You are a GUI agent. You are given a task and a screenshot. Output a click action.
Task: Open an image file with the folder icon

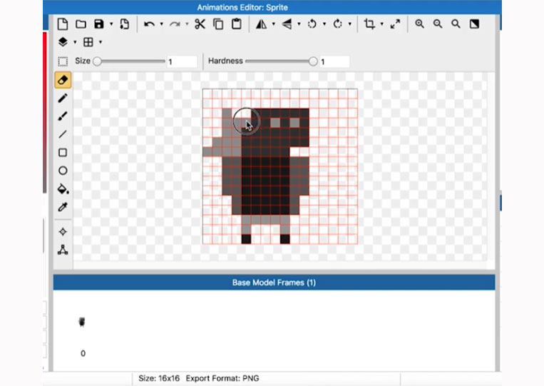[81, 24]
